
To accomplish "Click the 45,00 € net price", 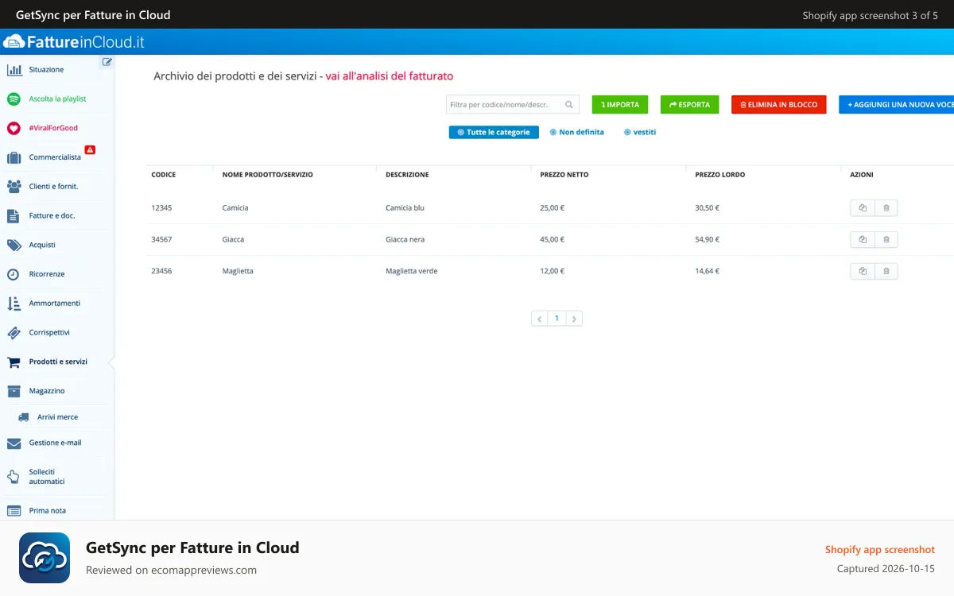I will coord(552,239).
